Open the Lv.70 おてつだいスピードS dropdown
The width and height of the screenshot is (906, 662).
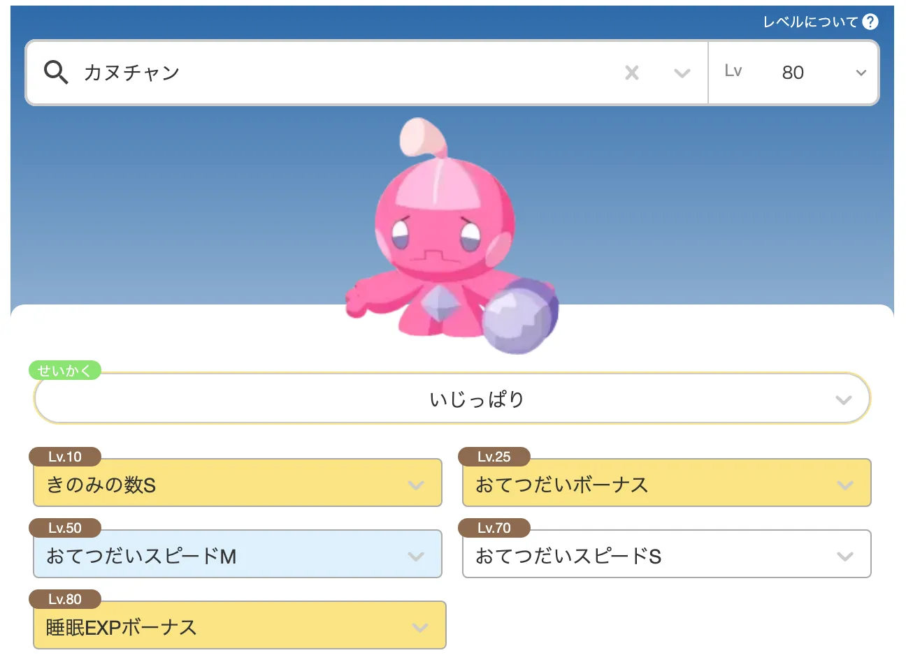pos(667,554)
